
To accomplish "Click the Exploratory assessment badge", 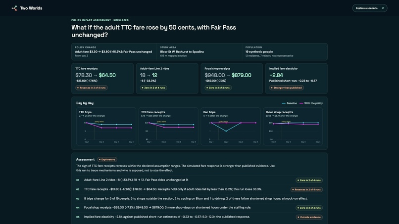I will tap(107, 159).
